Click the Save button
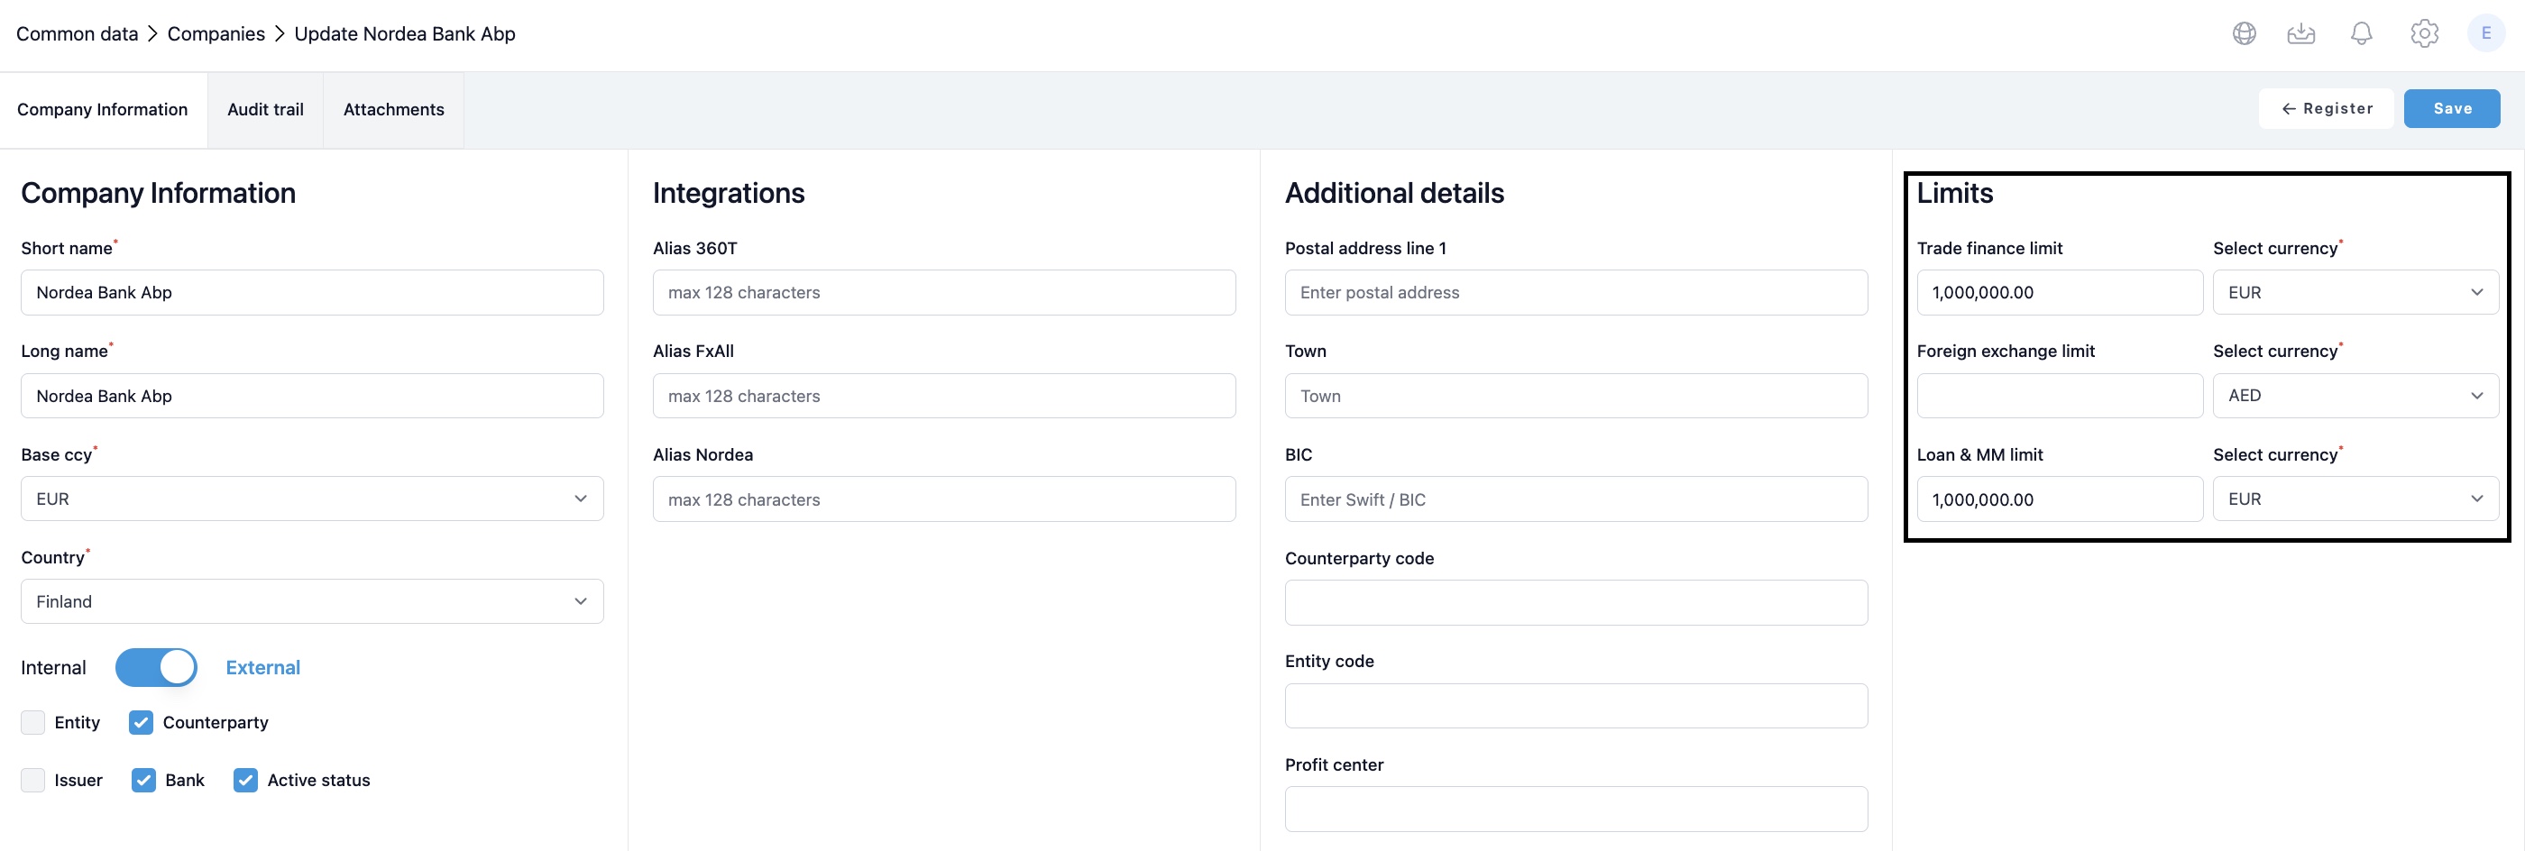 (x=2451, y=109)
